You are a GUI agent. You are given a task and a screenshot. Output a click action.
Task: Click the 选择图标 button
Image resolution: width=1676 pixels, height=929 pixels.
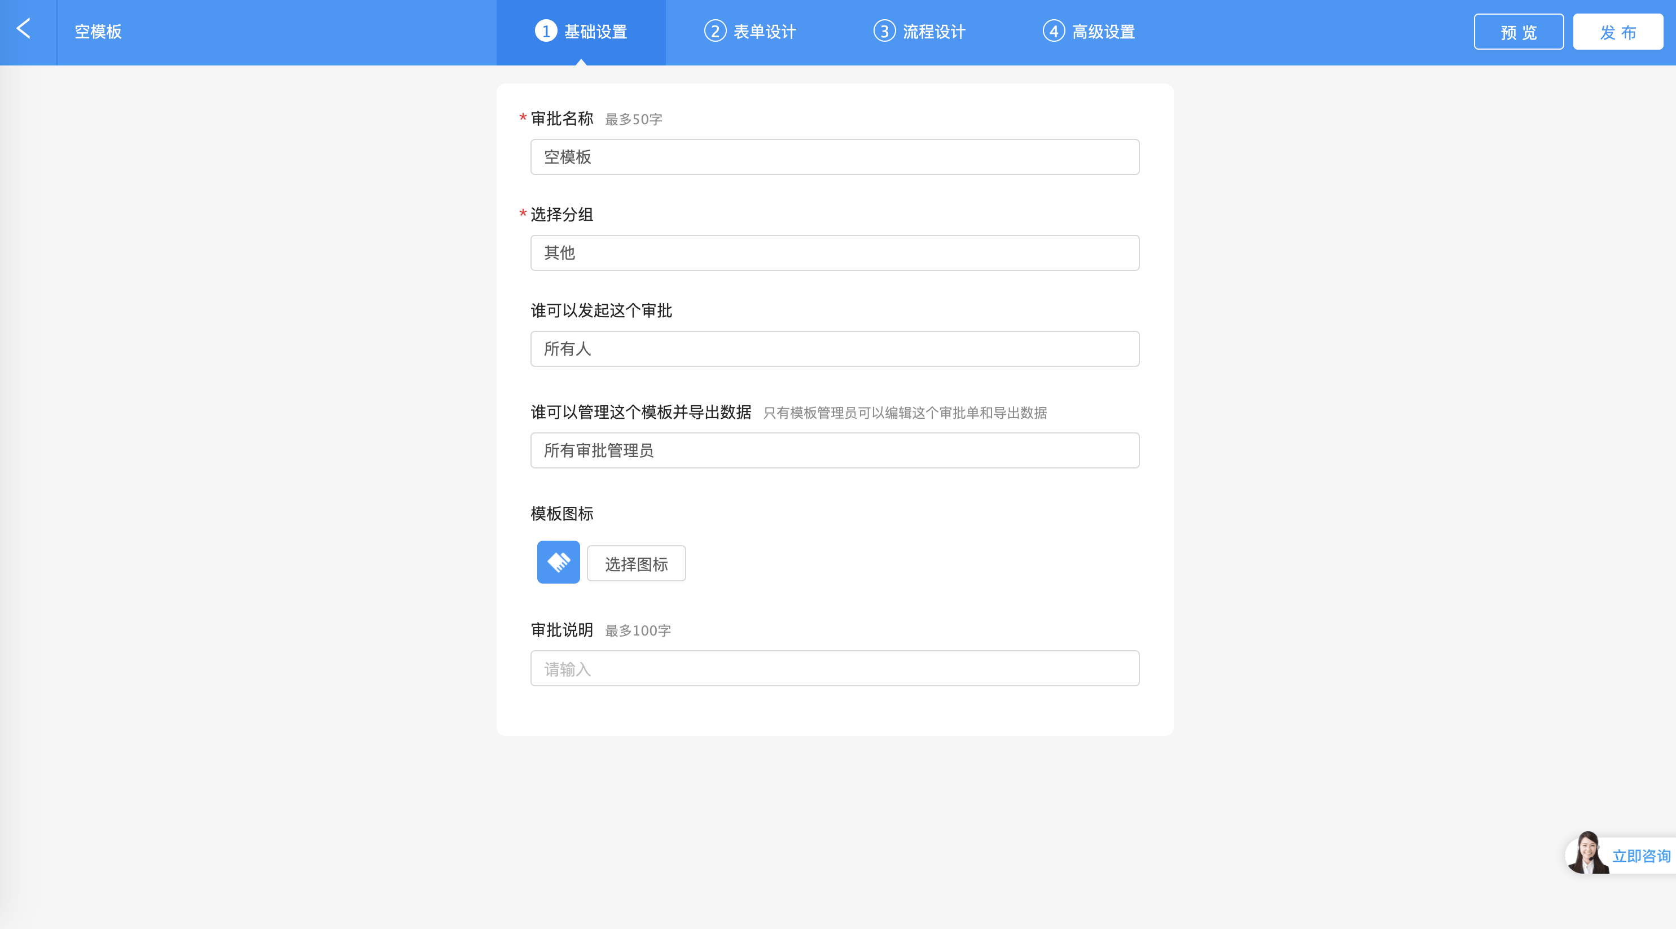[637, 563]
